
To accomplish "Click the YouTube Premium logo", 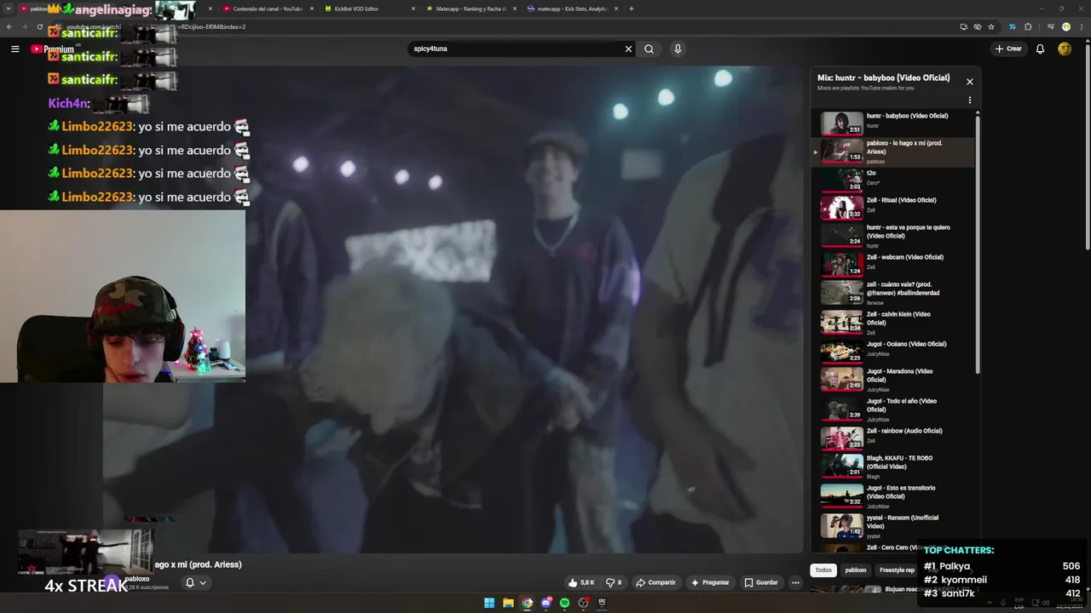I will (x=53, y=49).
